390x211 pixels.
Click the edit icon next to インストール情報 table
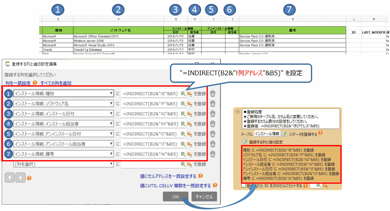tap(284, 134)
